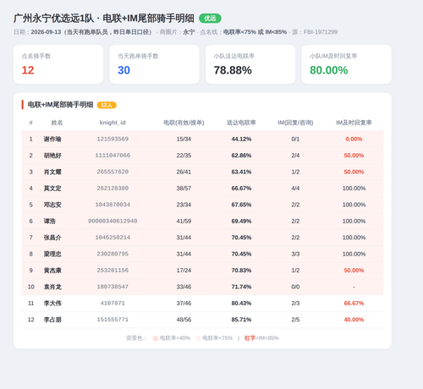
Task: Select the 点名骑手数 card showing 12
Action: (58, 64)
